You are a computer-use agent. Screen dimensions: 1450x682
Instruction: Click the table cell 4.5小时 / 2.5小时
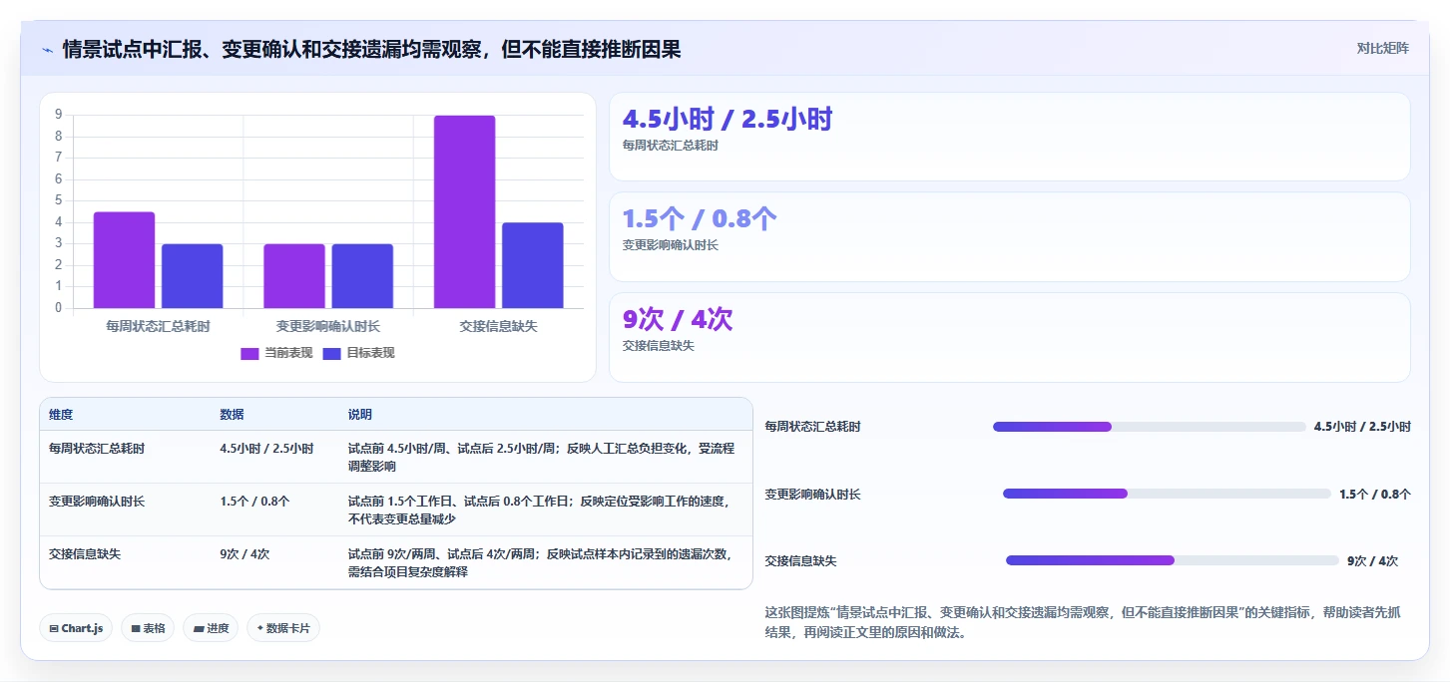tap(266, 449)
